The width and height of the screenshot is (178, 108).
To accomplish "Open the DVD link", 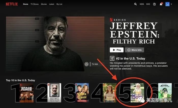I will click(148, 4).
